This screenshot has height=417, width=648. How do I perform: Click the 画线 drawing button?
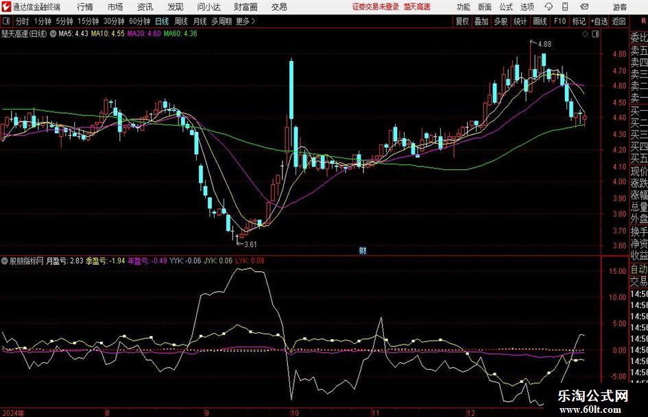click(x=540, y=21)
